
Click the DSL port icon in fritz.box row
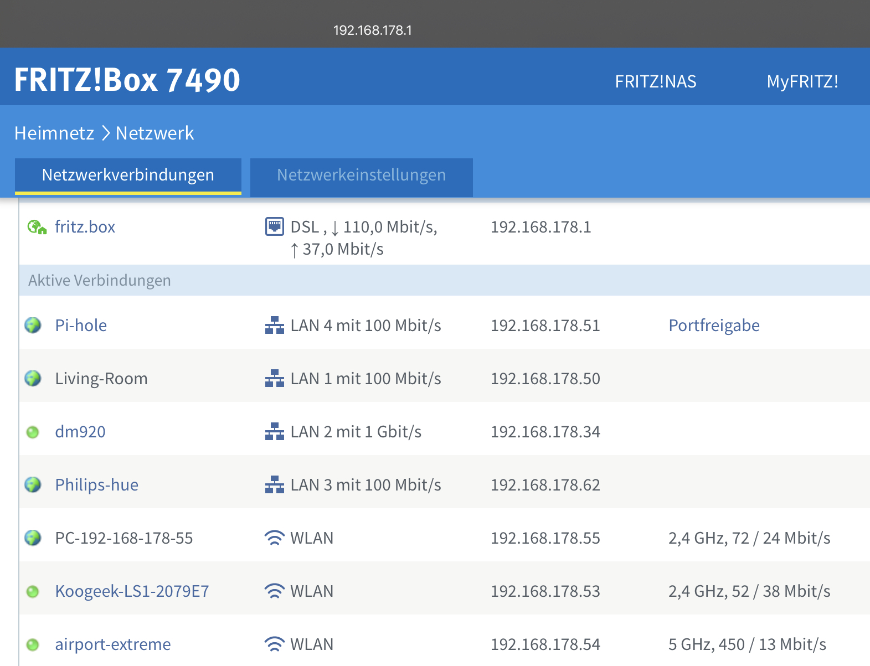(274, 226)
